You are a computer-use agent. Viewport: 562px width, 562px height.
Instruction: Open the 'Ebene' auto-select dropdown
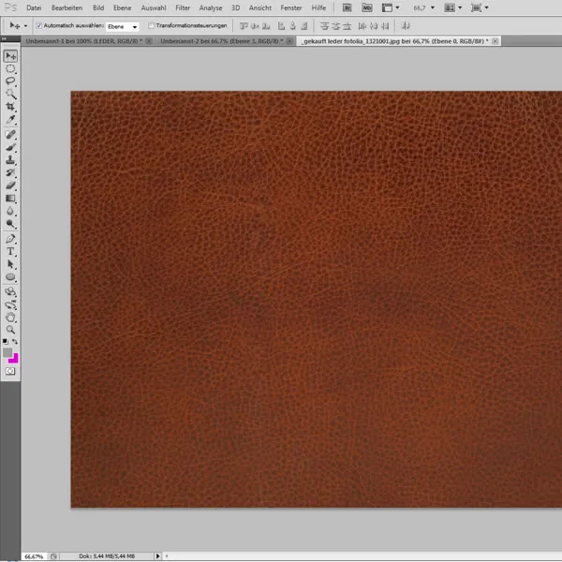(123, 26)
